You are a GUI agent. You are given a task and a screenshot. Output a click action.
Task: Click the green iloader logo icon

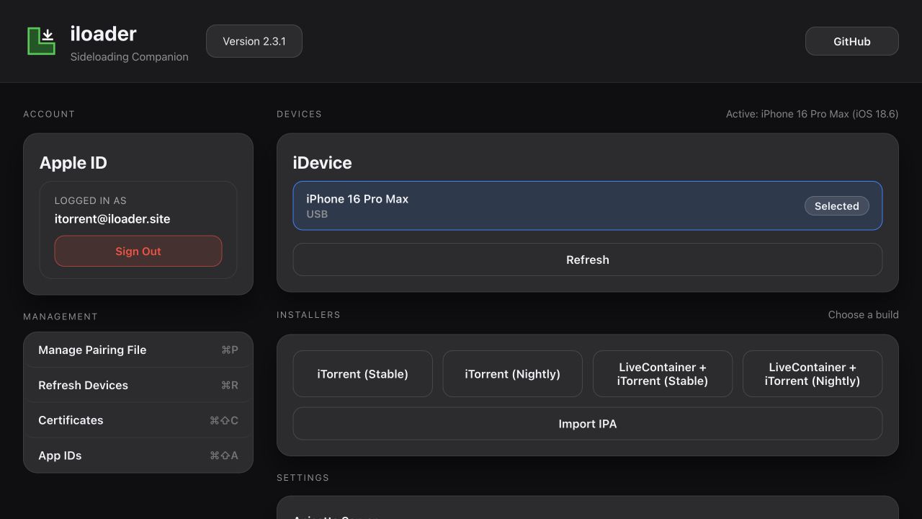pos(41,41)
